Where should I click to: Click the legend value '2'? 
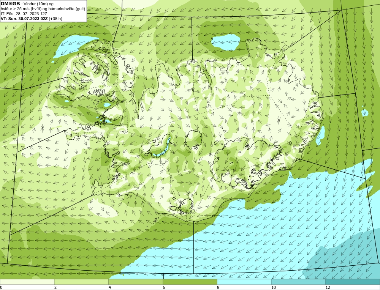(x=55, y=287)
